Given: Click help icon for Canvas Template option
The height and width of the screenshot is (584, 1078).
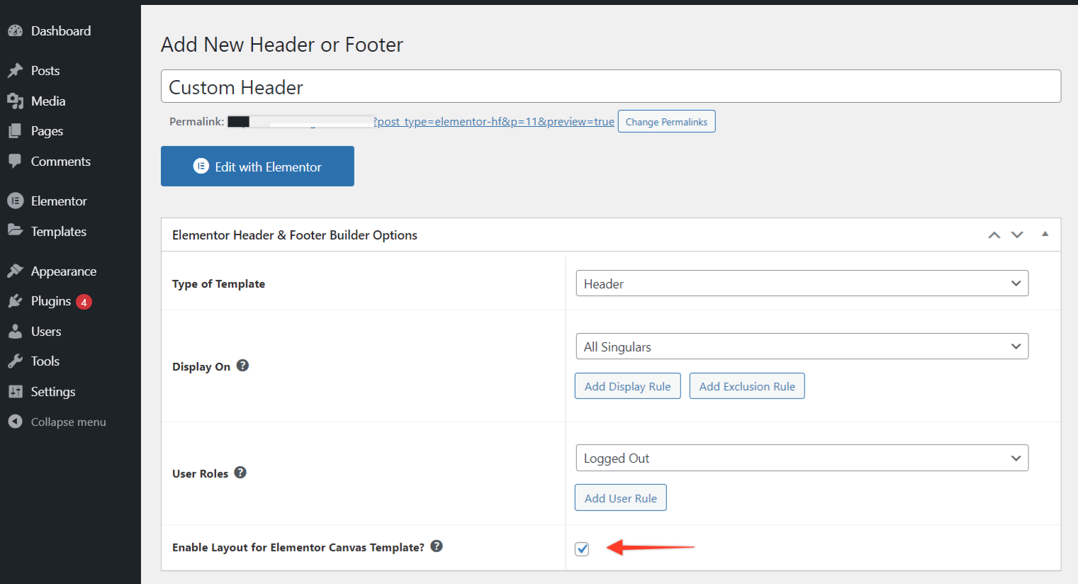Looking at the screenshot, I should pos(437,546).
